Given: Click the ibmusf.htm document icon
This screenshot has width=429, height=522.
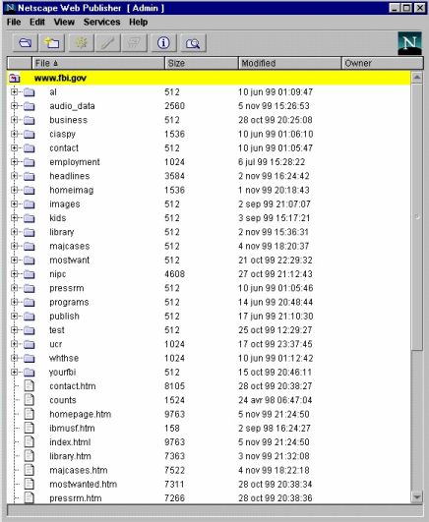Looking at the screenshot, I should click(x=29, y=428).
